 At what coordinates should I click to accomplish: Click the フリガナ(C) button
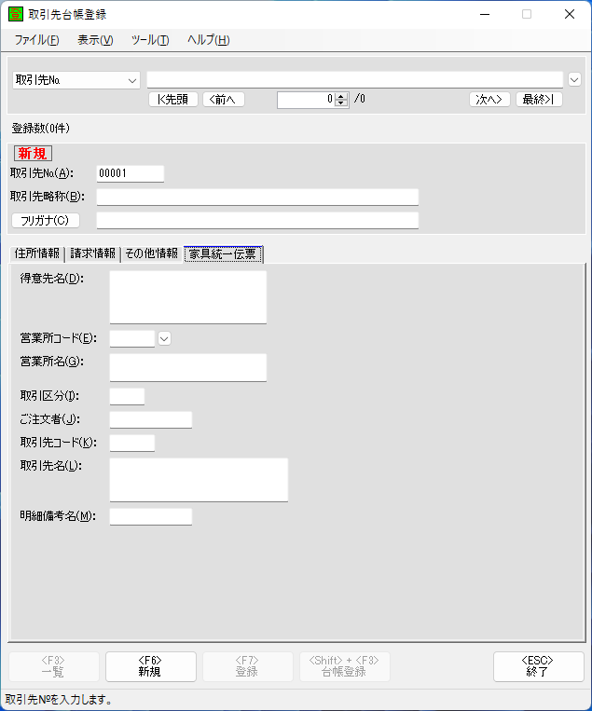point(46,220)
